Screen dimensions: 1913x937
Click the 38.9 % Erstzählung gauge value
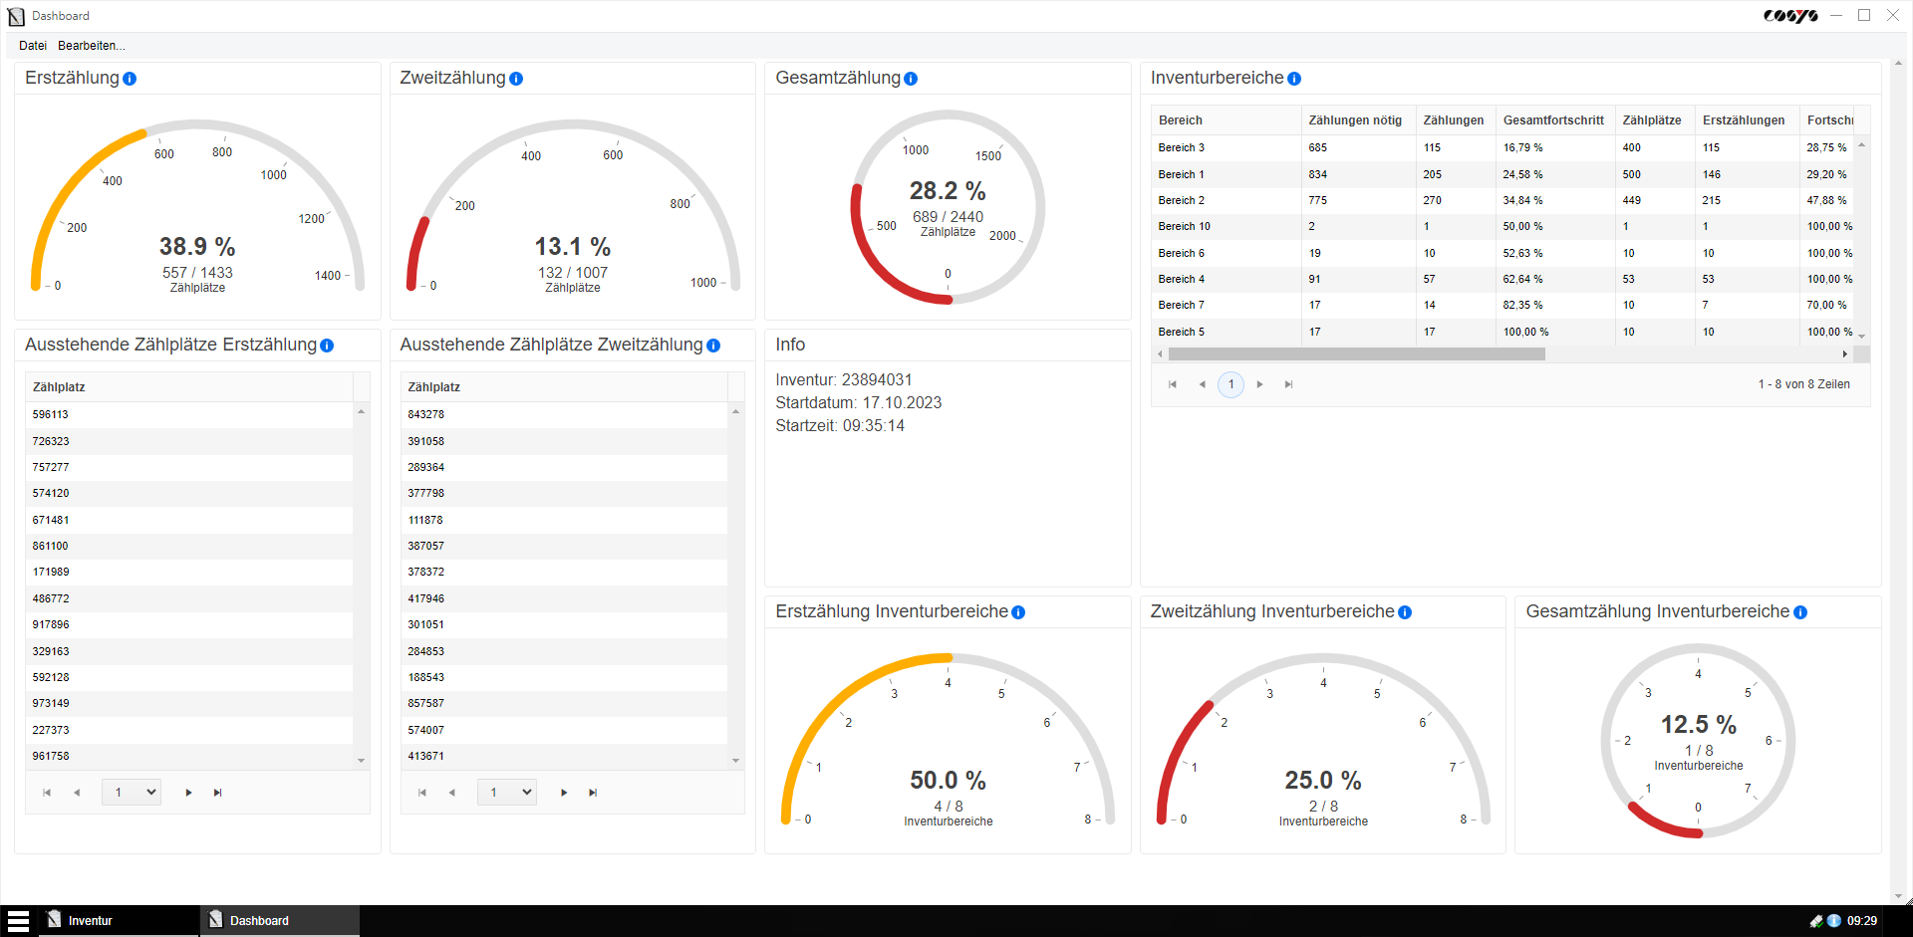[197, 247]
